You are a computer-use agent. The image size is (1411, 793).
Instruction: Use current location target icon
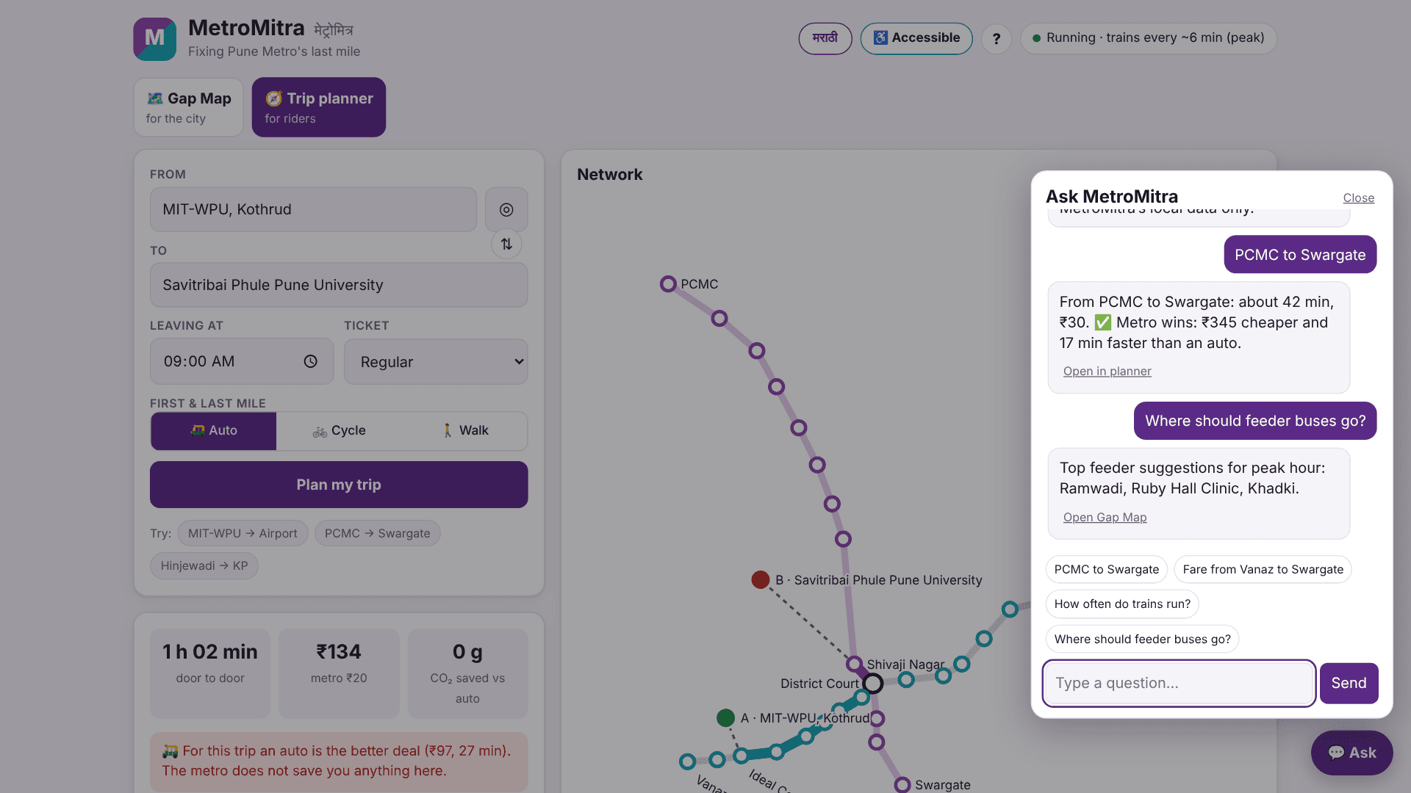tap(506, 210)
